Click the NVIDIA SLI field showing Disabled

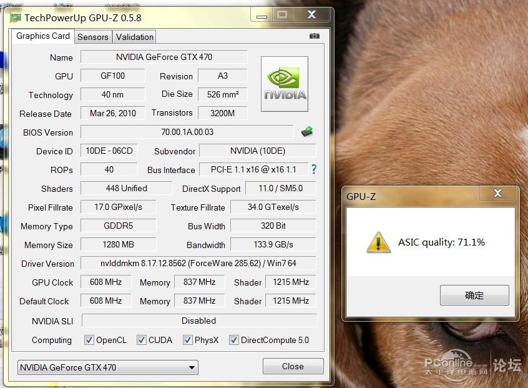[199, 321]
